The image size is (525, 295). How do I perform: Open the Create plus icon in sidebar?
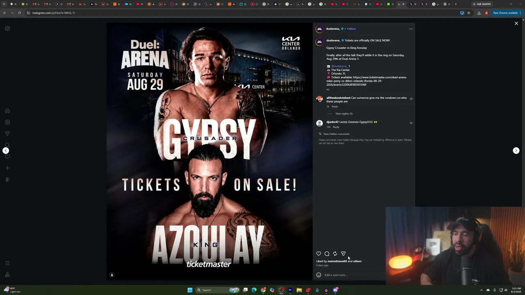click(x=7, y=168)
